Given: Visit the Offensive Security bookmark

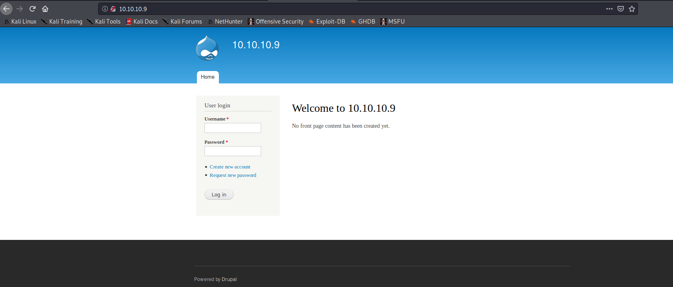Looking at the screenshot, I should tap(276, 22).
